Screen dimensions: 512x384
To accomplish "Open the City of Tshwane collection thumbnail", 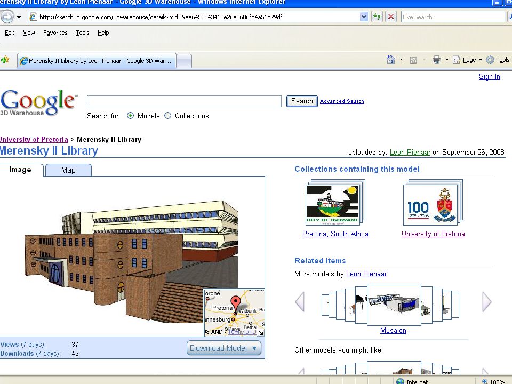I will (x=335, y=203).
